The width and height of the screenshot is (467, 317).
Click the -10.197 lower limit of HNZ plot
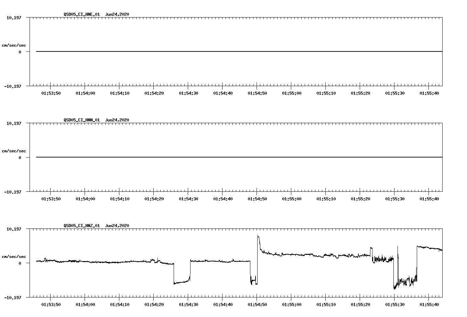[13, 297]
